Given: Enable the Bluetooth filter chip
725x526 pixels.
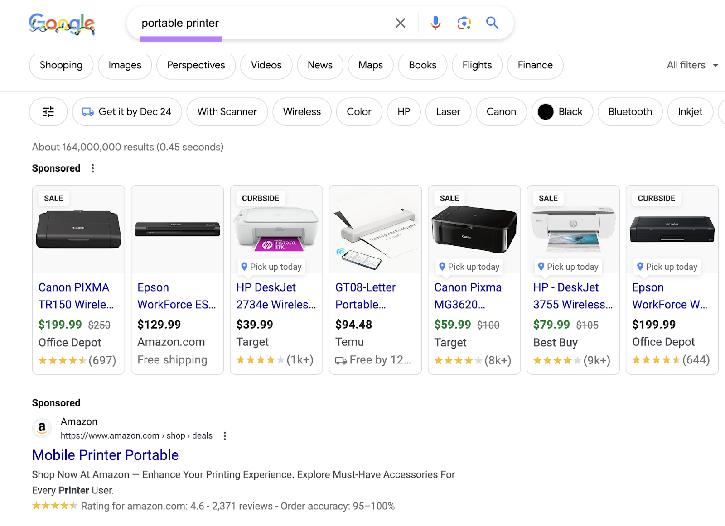Looking at the screenshot, I should [x=630, y=112].
